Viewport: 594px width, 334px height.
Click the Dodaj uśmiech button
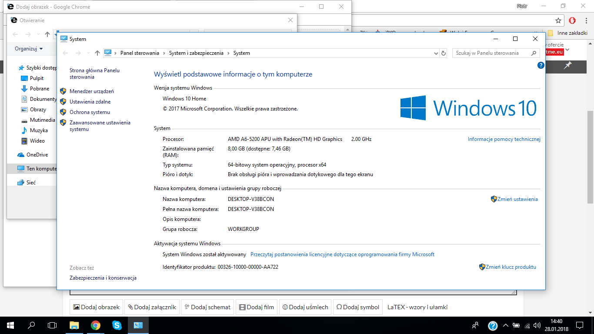[x=305, y=307]
